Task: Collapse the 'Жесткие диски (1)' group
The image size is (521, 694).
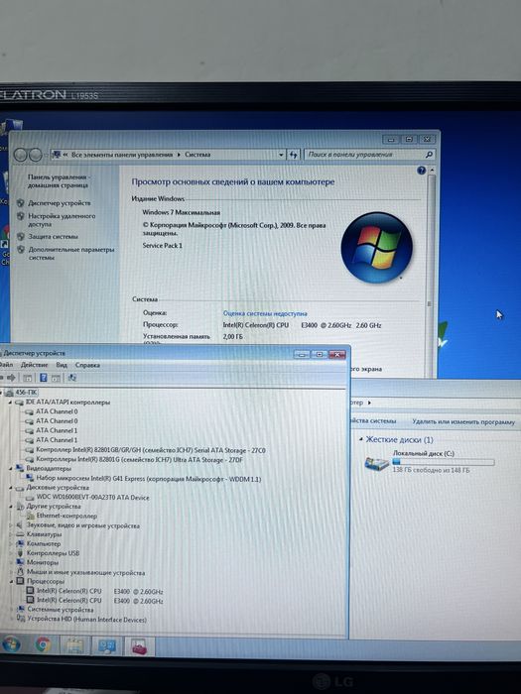Action: 361,439
